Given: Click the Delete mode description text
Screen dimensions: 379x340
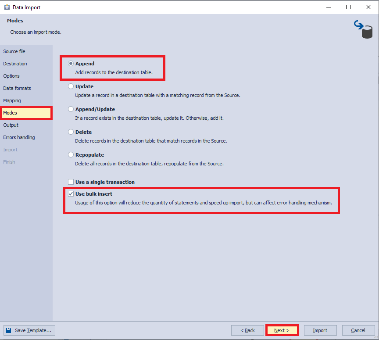Looking at the screenshot, I should [151, 141].
